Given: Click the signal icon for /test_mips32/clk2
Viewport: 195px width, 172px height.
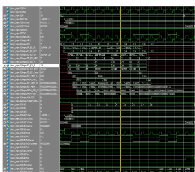Looking at the screenshot, I should [x=8, y=12].
